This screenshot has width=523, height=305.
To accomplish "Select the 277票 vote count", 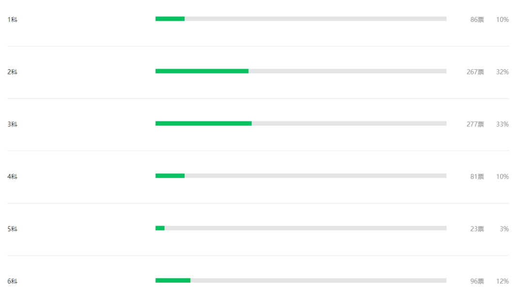I will 475,124.
